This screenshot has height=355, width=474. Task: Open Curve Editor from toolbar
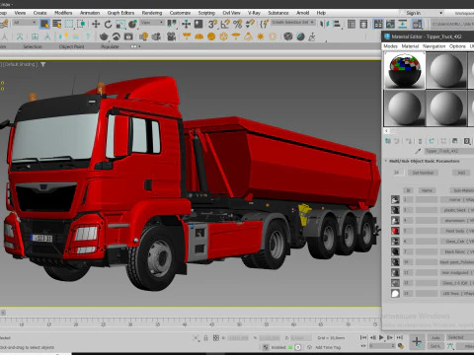click(x=390, y=24)
